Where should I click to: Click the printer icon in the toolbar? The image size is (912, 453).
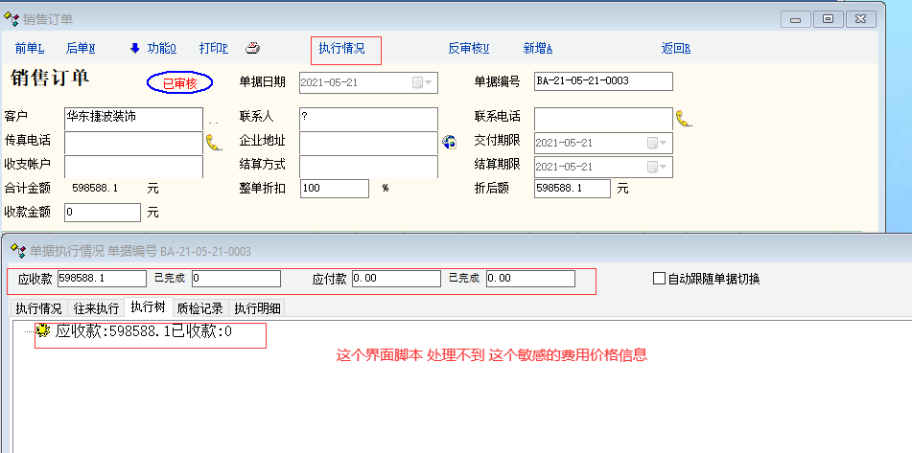pyautogui.click(x=252, y=49)
